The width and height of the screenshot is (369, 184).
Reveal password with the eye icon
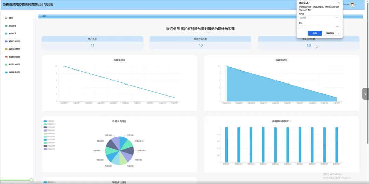(x=337, y=27)
